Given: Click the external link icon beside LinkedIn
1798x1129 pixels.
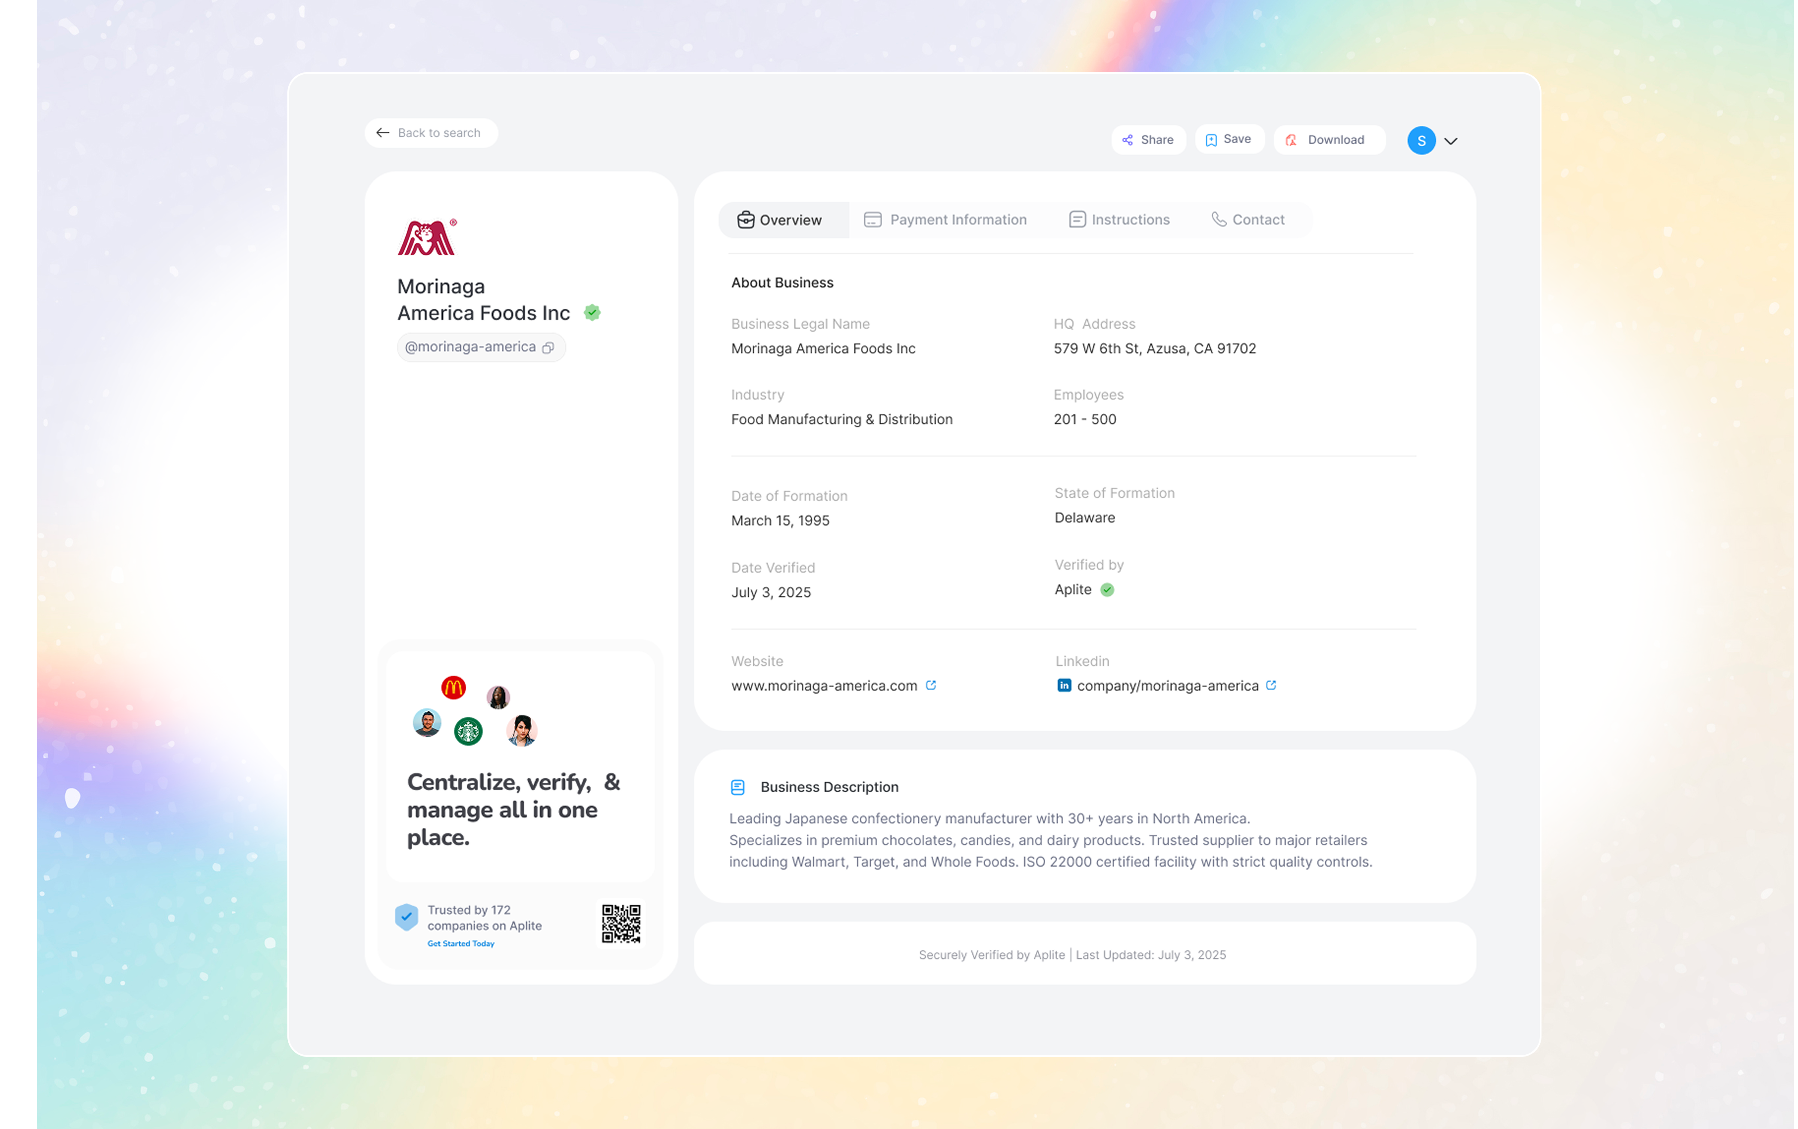Looking at the screenshot, I should tap(1271, 685).
